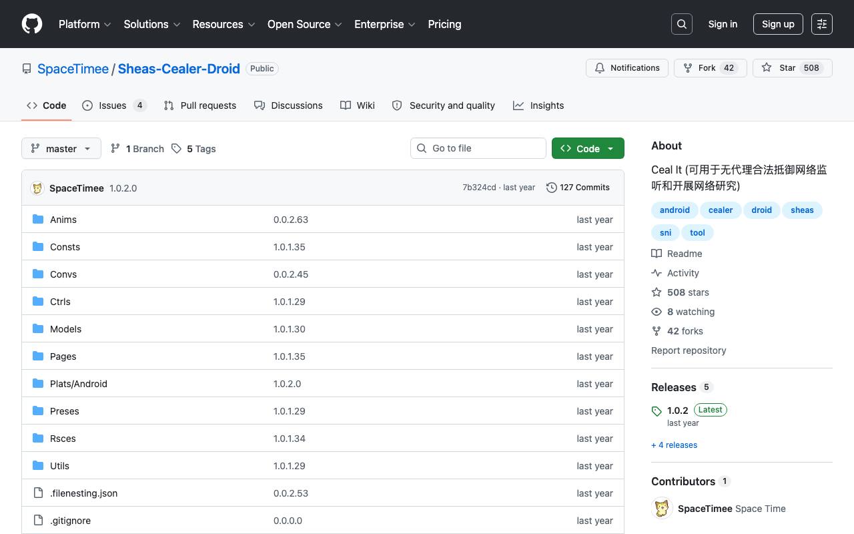Click the 1.0.2.0 commit message of Plats/Android

tap(287, 384)
